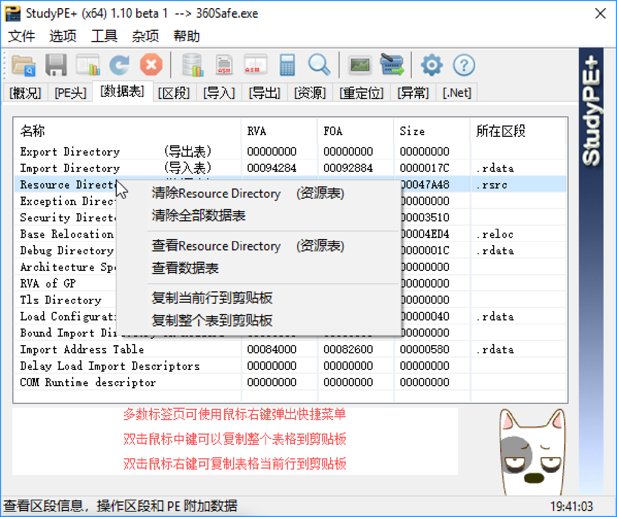Click the shopping basket arrow icon
The image size is (617, 517).
(392, 64)
